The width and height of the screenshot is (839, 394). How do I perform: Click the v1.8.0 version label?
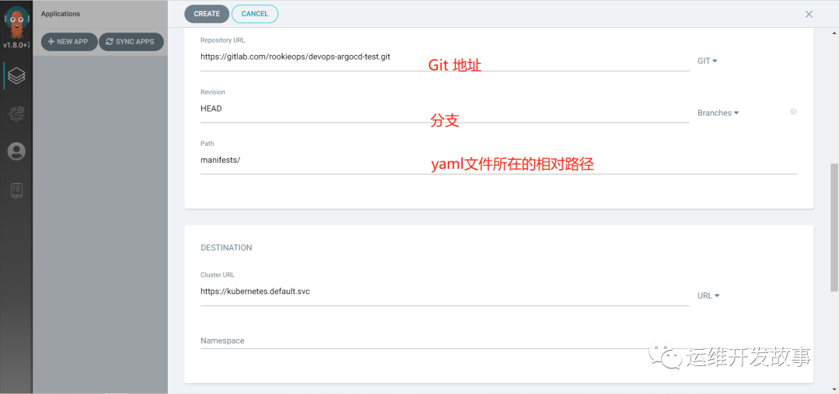click(16, 45)
